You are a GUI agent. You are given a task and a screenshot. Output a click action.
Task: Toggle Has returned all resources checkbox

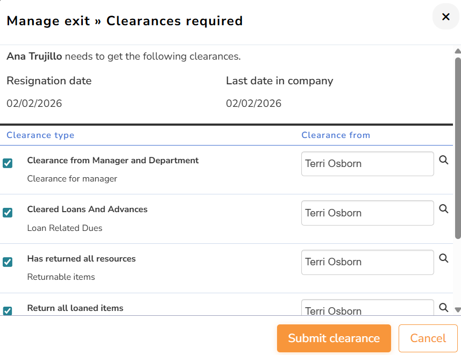(8, 262)
